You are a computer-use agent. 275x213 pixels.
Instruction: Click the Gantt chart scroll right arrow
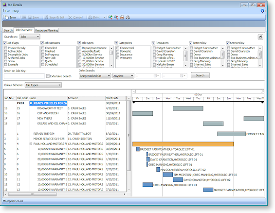[x=262, y=91]
